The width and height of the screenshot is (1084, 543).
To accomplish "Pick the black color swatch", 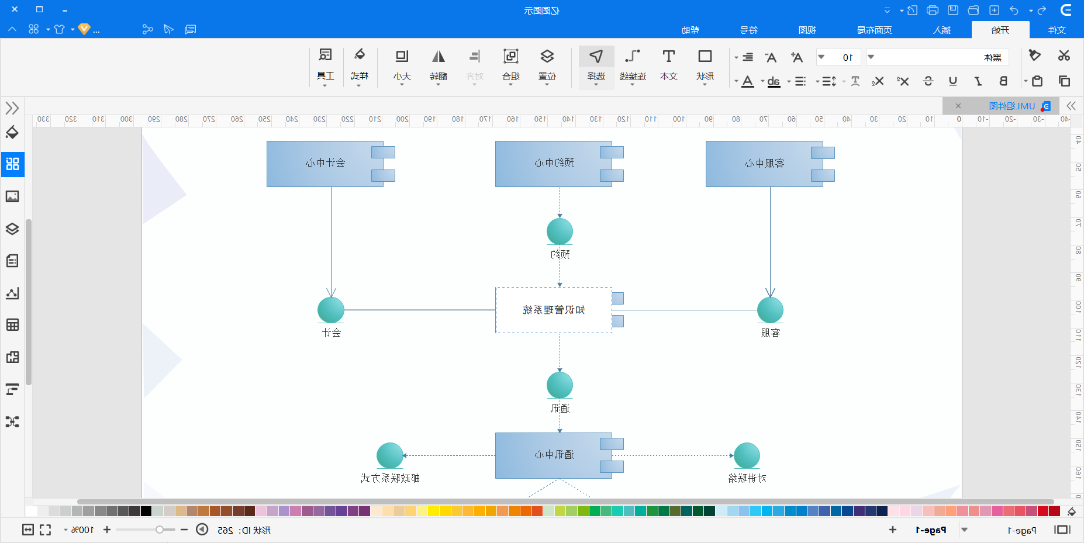I will (146, 511).
